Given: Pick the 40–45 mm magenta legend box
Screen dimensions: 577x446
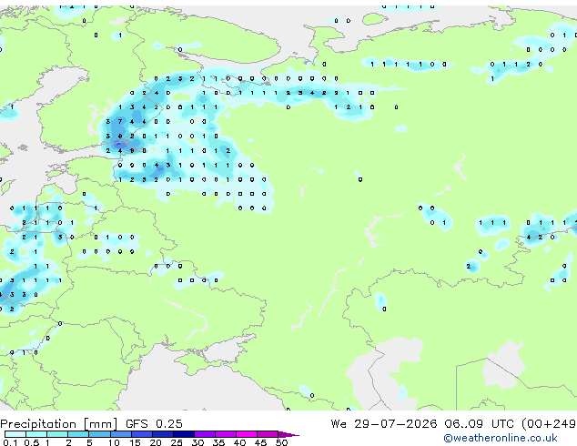Looking at the screenshot, I should pos(247,434).
